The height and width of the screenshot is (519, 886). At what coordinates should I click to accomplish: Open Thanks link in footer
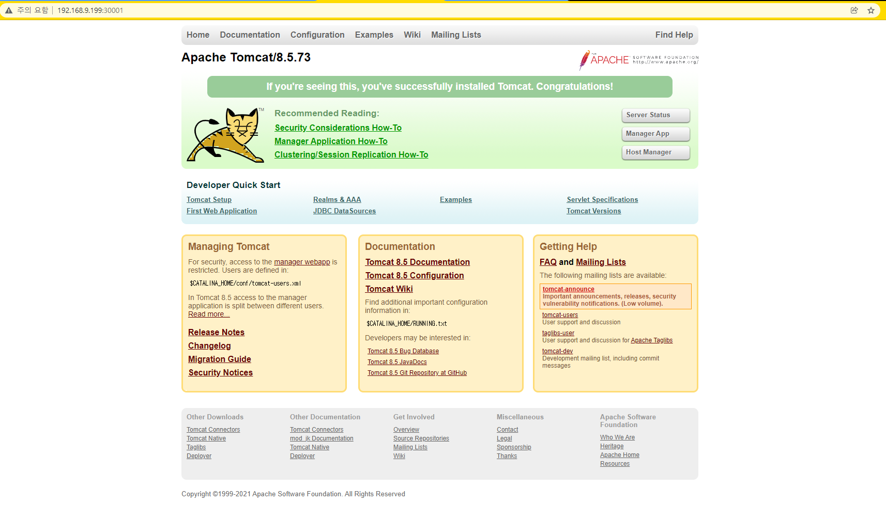pos(507,456)
